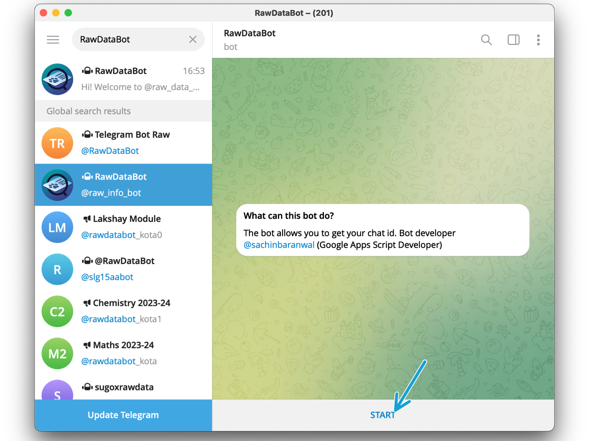Clear the search field with the X

(193, 39)
